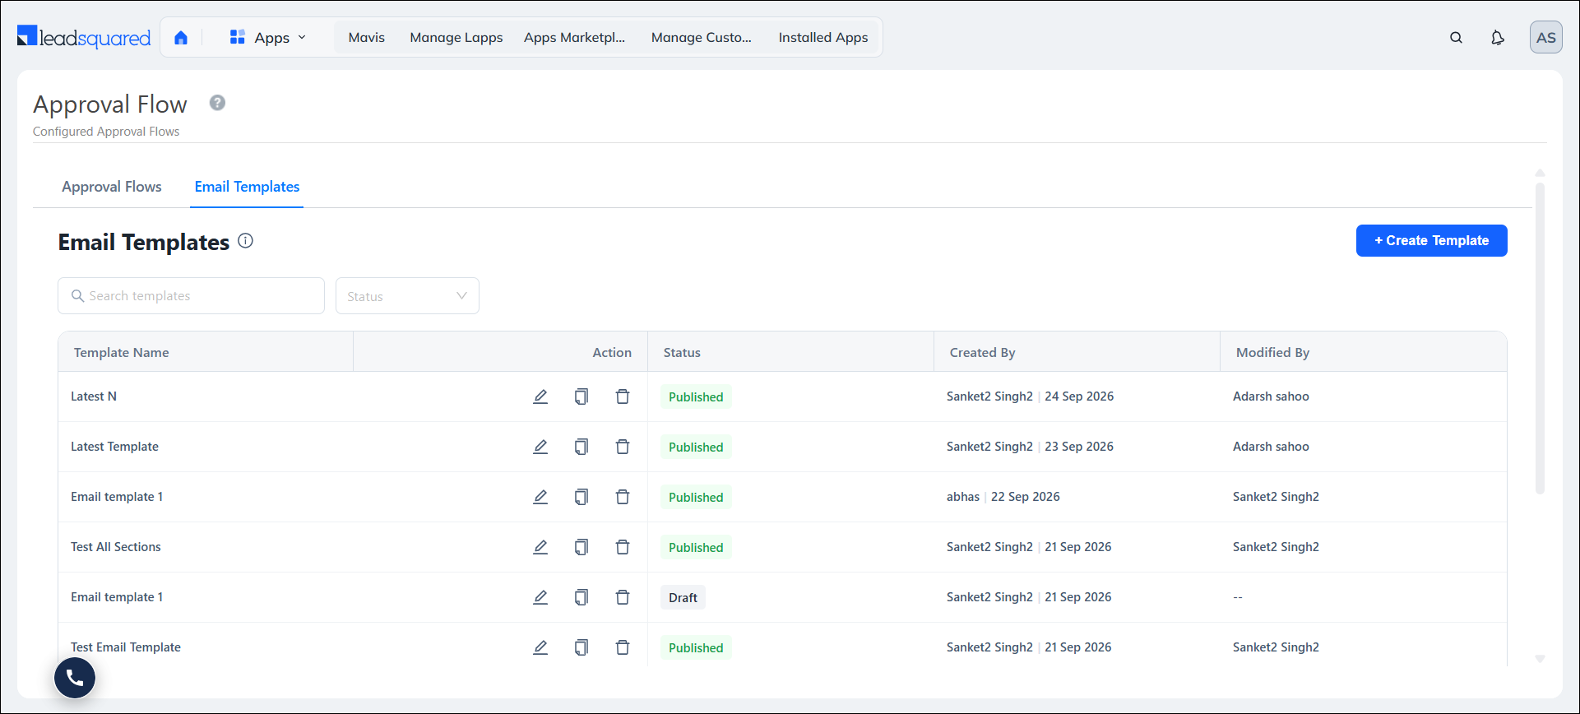Edit the Test Email Template row
The height and width of the screenshot is (714, 1580).
tap(540, 647)
